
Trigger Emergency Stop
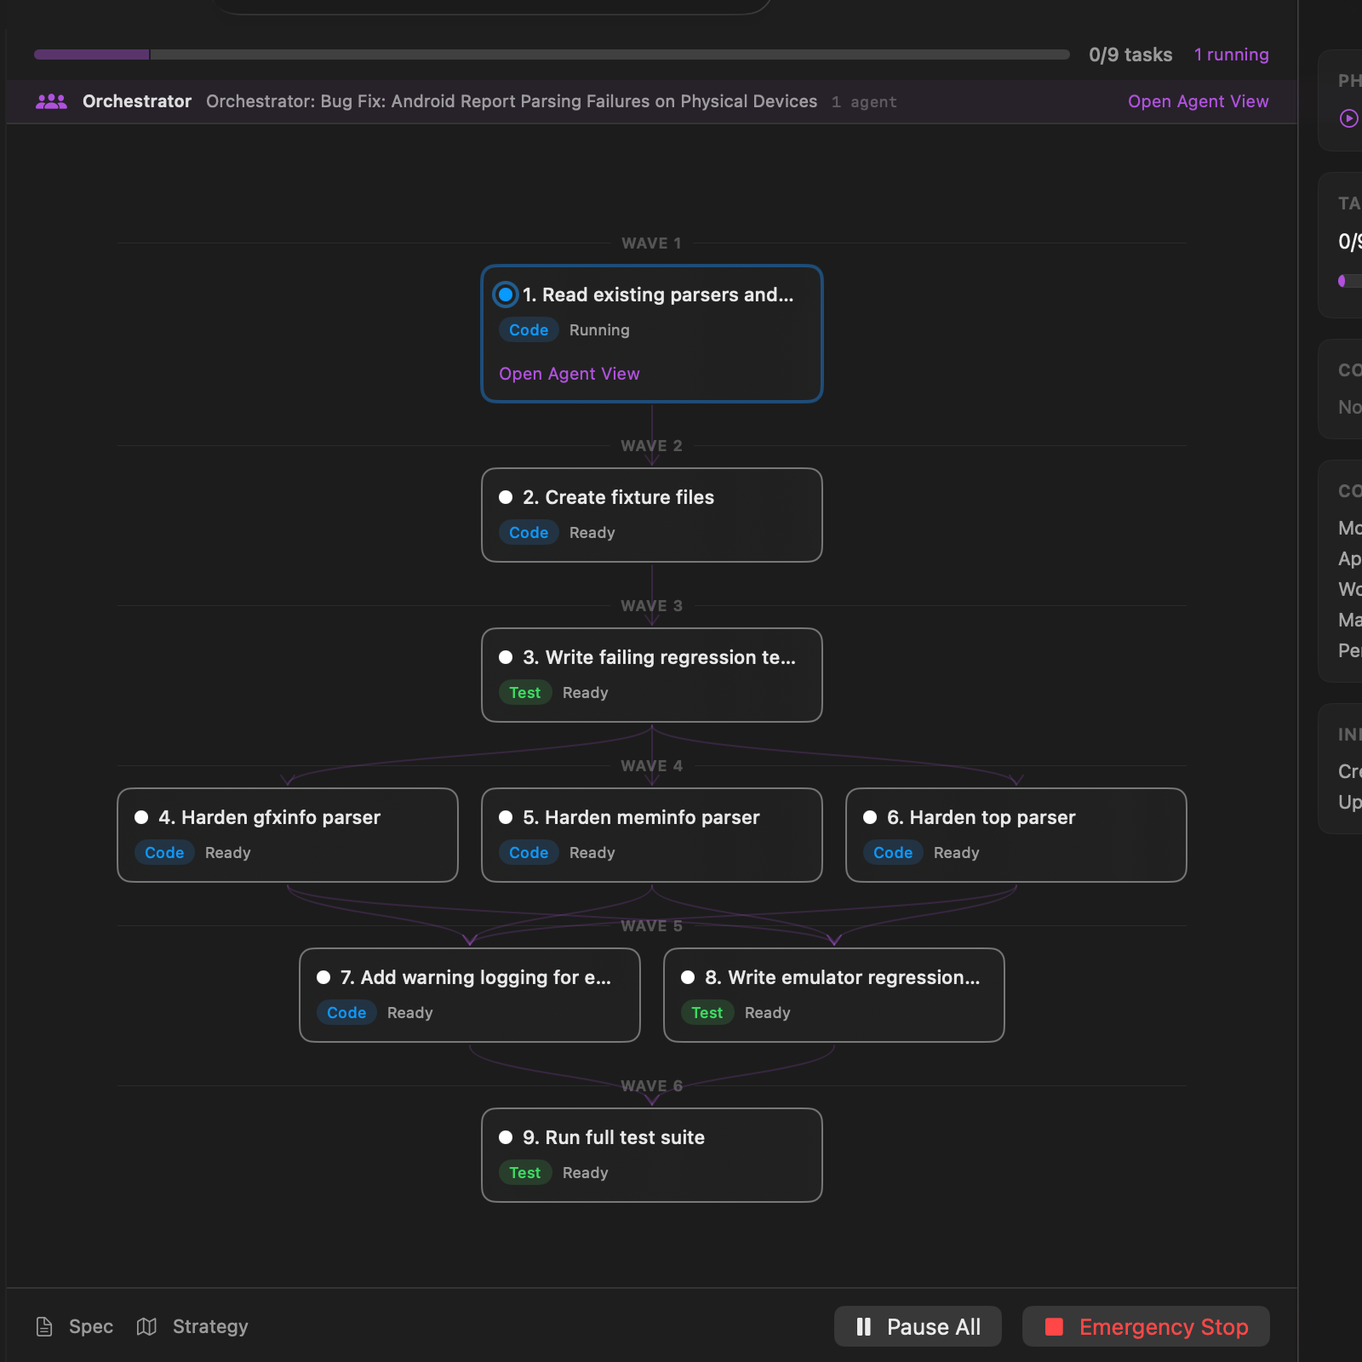pyautogui.click(x=1146, y=1326)
